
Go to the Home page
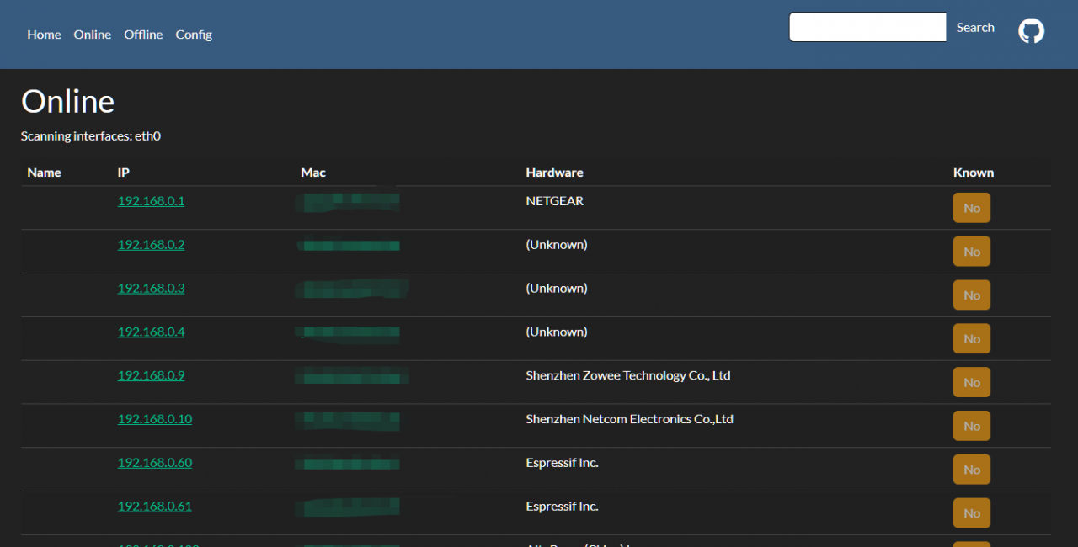click(44, 35)
